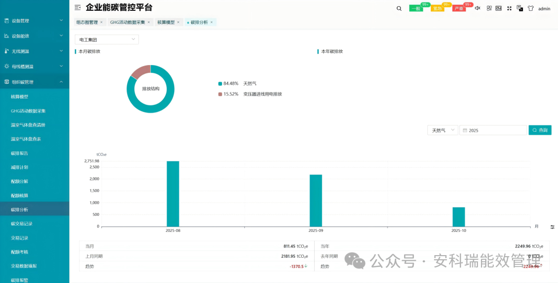Close the 核算模型 tab
This screenshot has height=283, width=558.
[178, 22]
